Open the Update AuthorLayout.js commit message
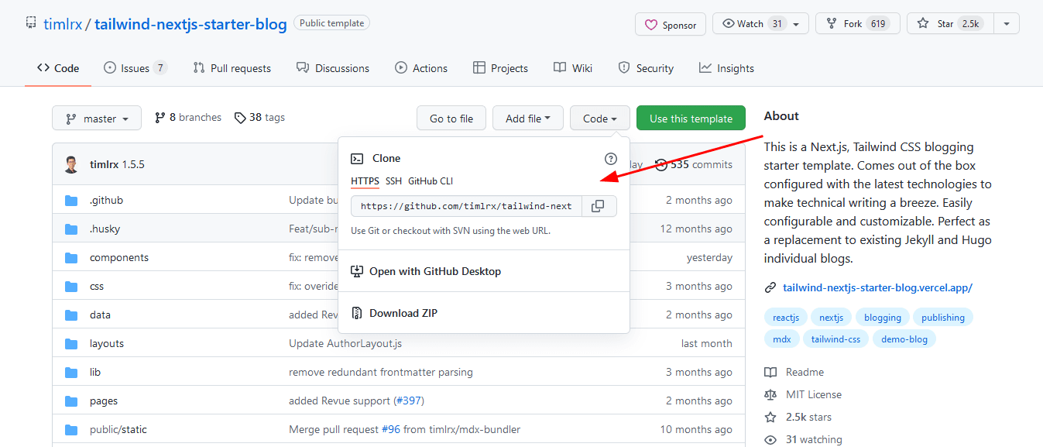This screenshot has width=1043, height=447. click(345, 343)
